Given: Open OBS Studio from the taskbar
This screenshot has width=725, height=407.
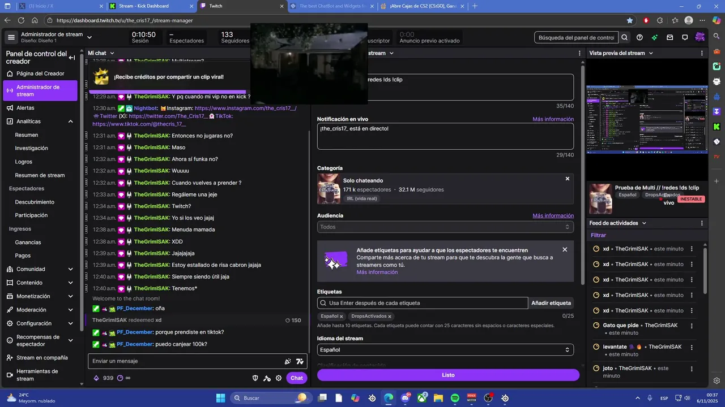Looking at the screenshot, I should tap(488, 398).
